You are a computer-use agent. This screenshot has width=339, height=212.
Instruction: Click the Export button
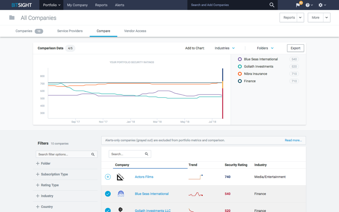pos(295,48)
